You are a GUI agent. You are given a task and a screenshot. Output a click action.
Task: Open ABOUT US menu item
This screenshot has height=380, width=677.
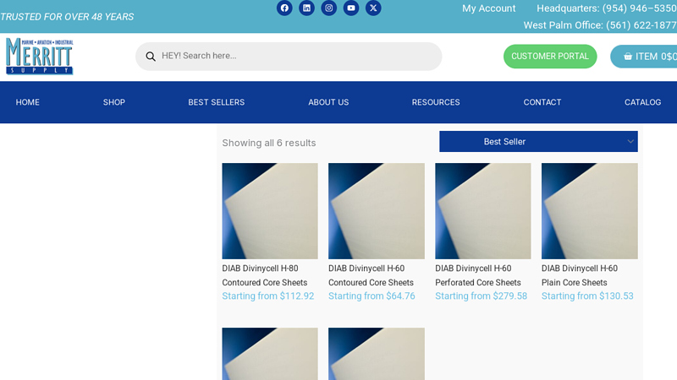coord(328,102)
